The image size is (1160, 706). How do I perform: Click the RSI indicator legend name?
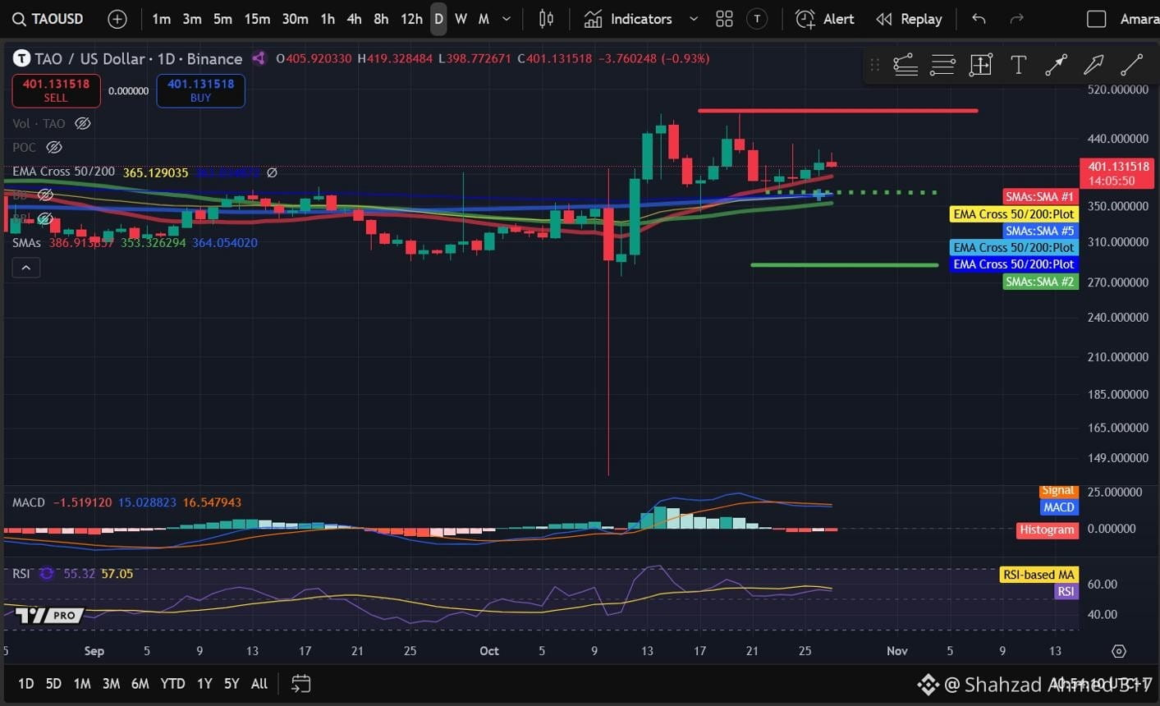[x=21, y=574]
